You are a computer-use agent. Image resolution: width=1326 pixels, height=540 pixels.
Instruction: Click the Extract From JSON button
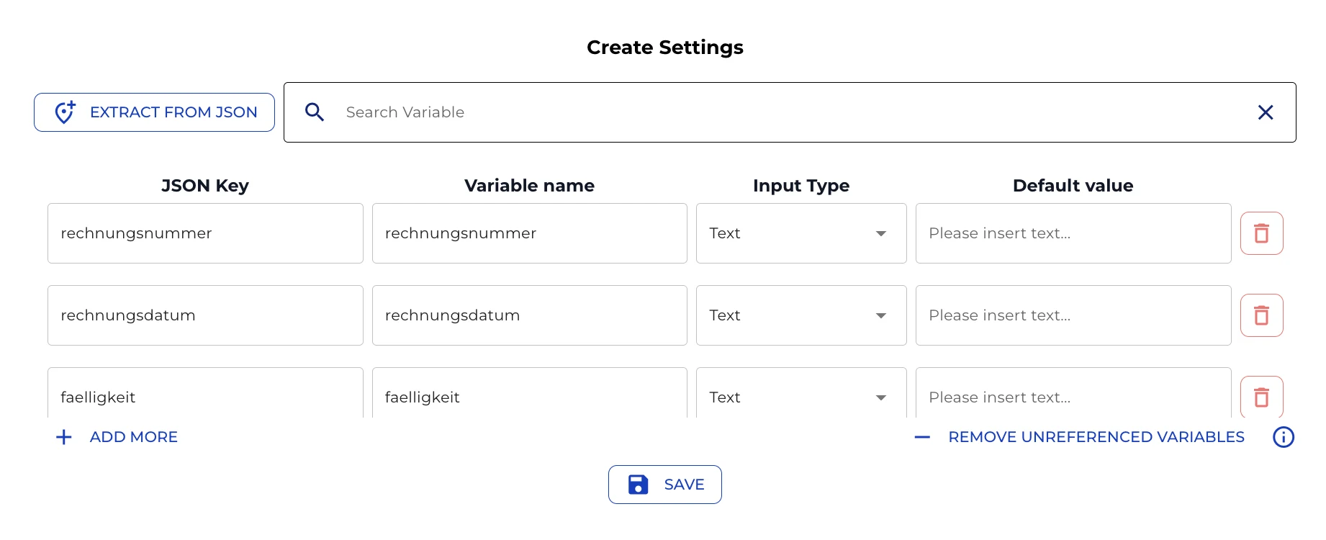(154, 112)
